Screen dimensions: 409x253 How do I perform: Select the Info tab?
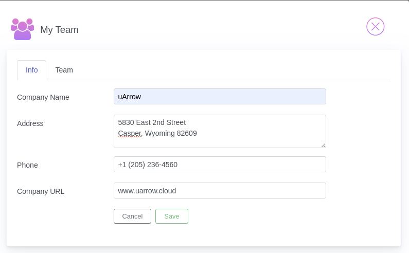(31, 70)
